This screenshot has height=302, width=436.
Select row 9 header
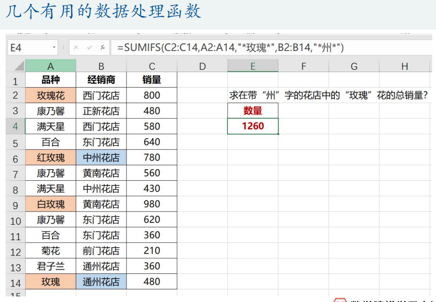(15, 205)
